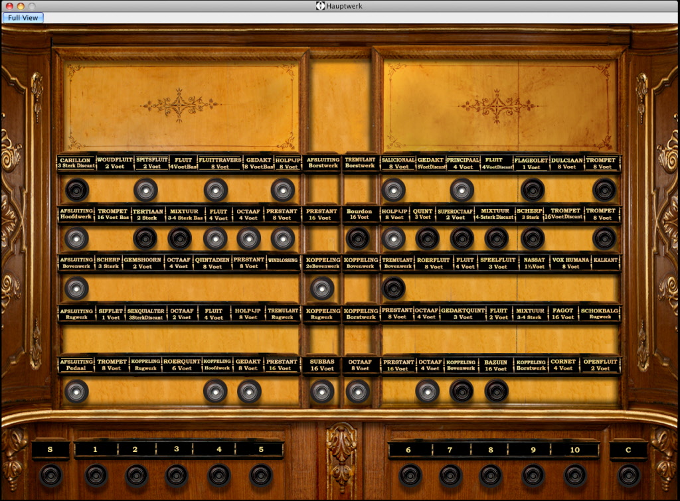This screenshot has height=501, width=680.
Task: Push combination piston knob 10
Action: (x=575, y=475)
